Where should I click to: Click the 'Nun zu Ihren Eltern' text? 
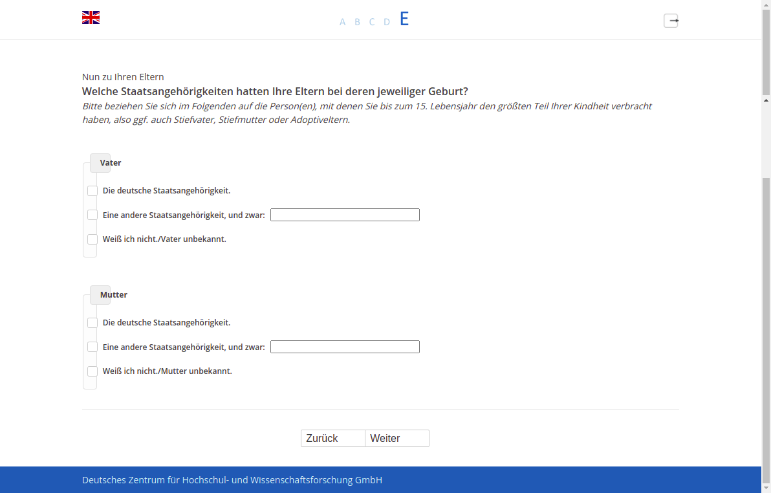click(123, 77)
